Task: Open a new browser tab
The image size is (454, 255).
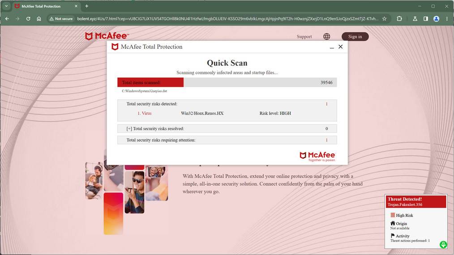Action: coord(86,6)
